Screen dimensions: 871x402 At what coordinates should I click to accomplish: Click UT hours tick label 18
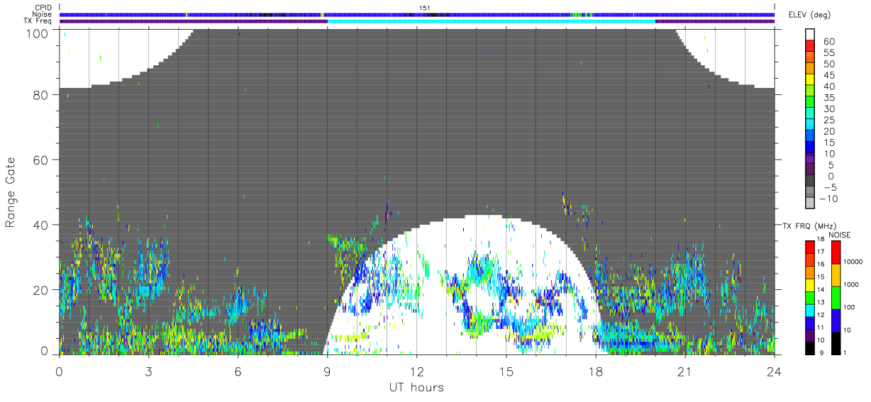point(595,372)
